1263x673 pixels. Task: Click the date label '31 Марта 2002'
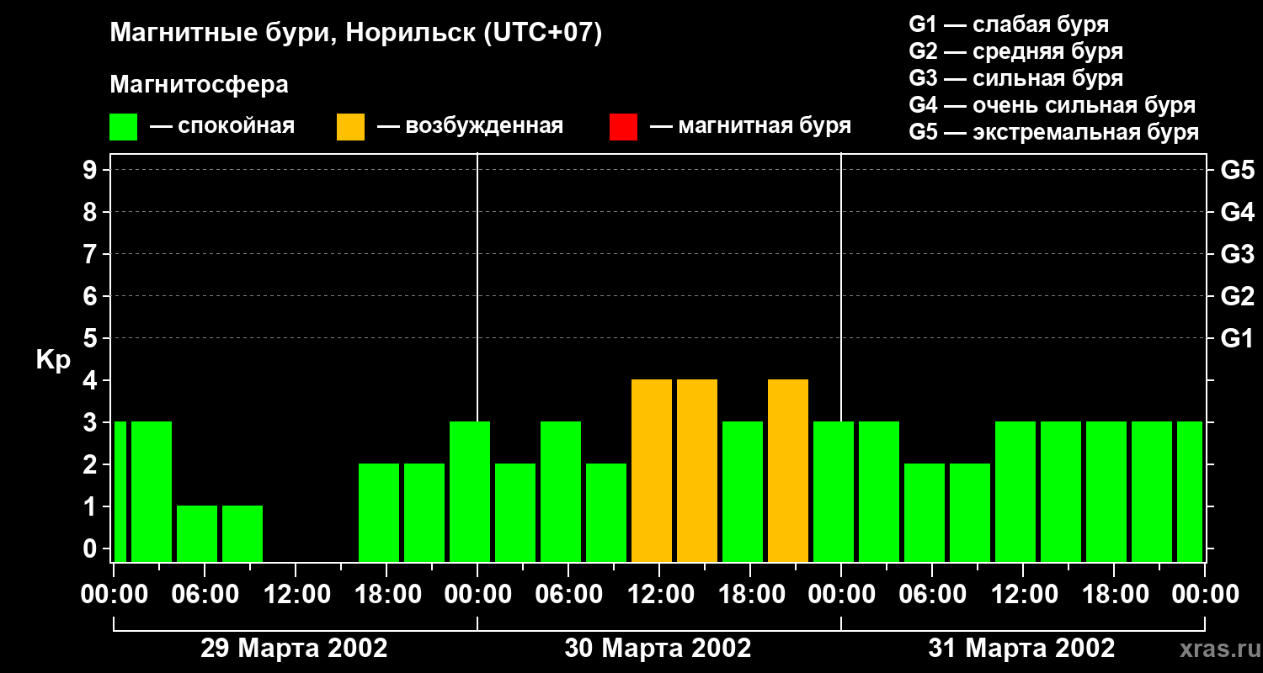(1021, 649)
